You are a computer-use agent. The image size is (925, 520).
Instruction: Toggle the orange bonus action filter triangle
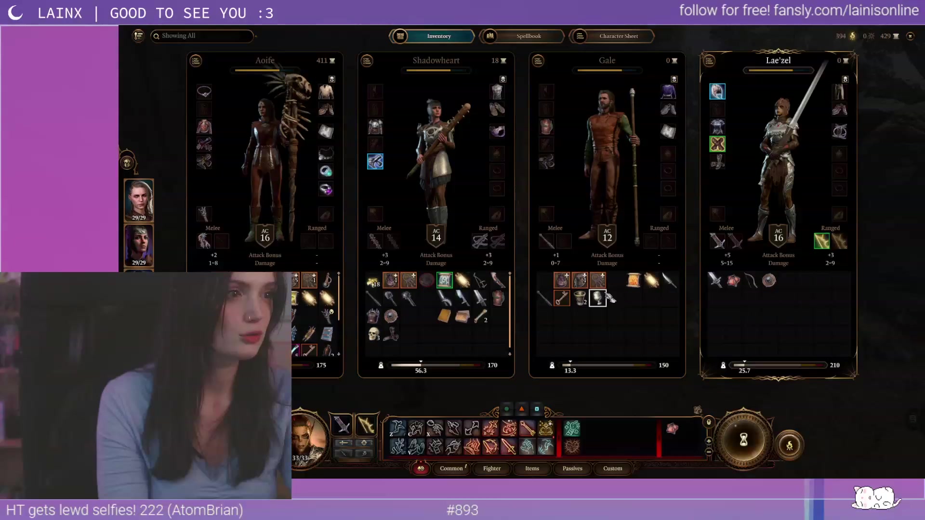521,409
